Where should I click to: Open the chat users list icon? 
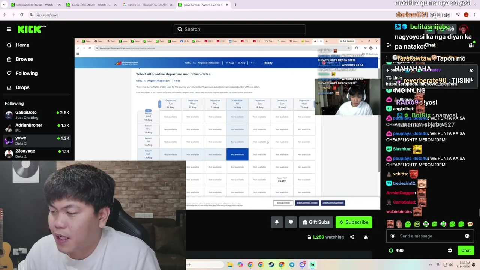click(x=471, y=45)
